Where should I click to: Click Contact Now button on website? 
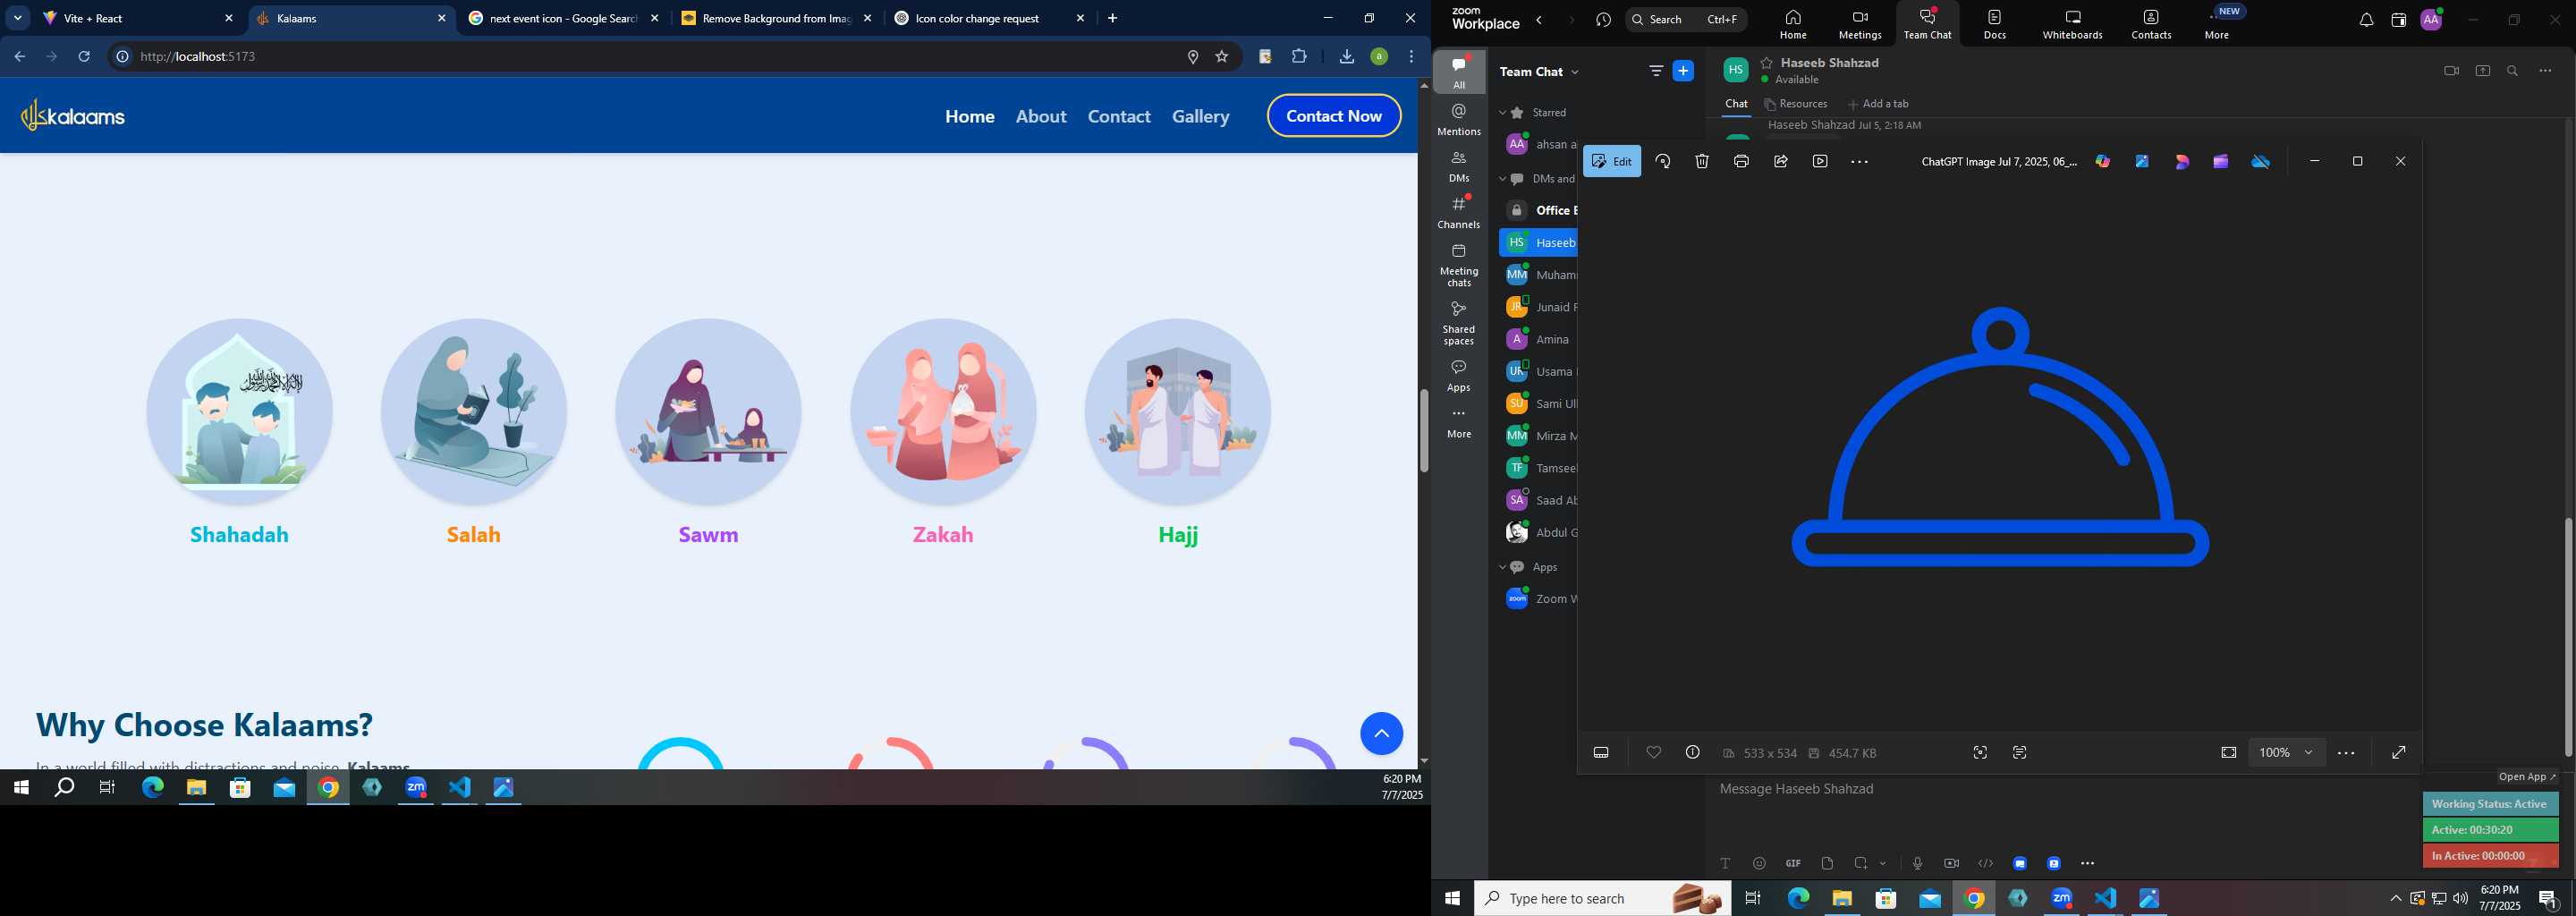(x=1334, y=116)
